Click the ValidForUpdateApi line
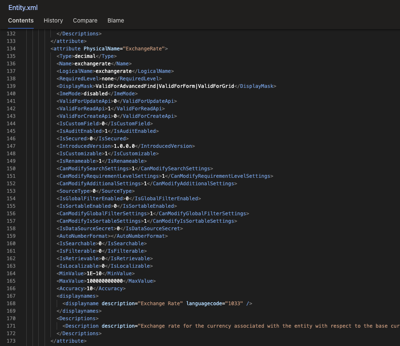This screenshot has height=346, width=400. [117, 101]
